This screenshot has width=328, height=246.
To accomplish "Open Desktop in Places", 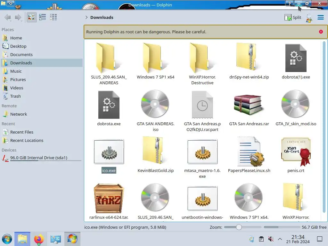I will tap(42, 46).
